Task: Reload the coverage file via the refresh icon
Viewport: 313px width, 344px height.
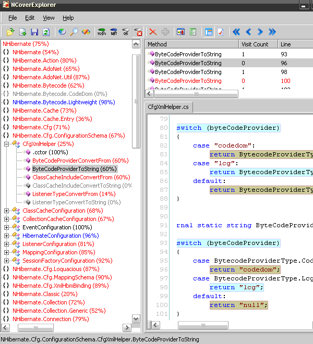Action: [46, 32]
